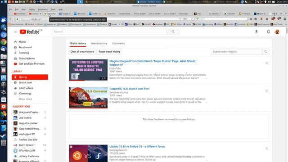Bookmark this page with the star icon
This screenshot has width=288, height=162.
pos(251,19)
